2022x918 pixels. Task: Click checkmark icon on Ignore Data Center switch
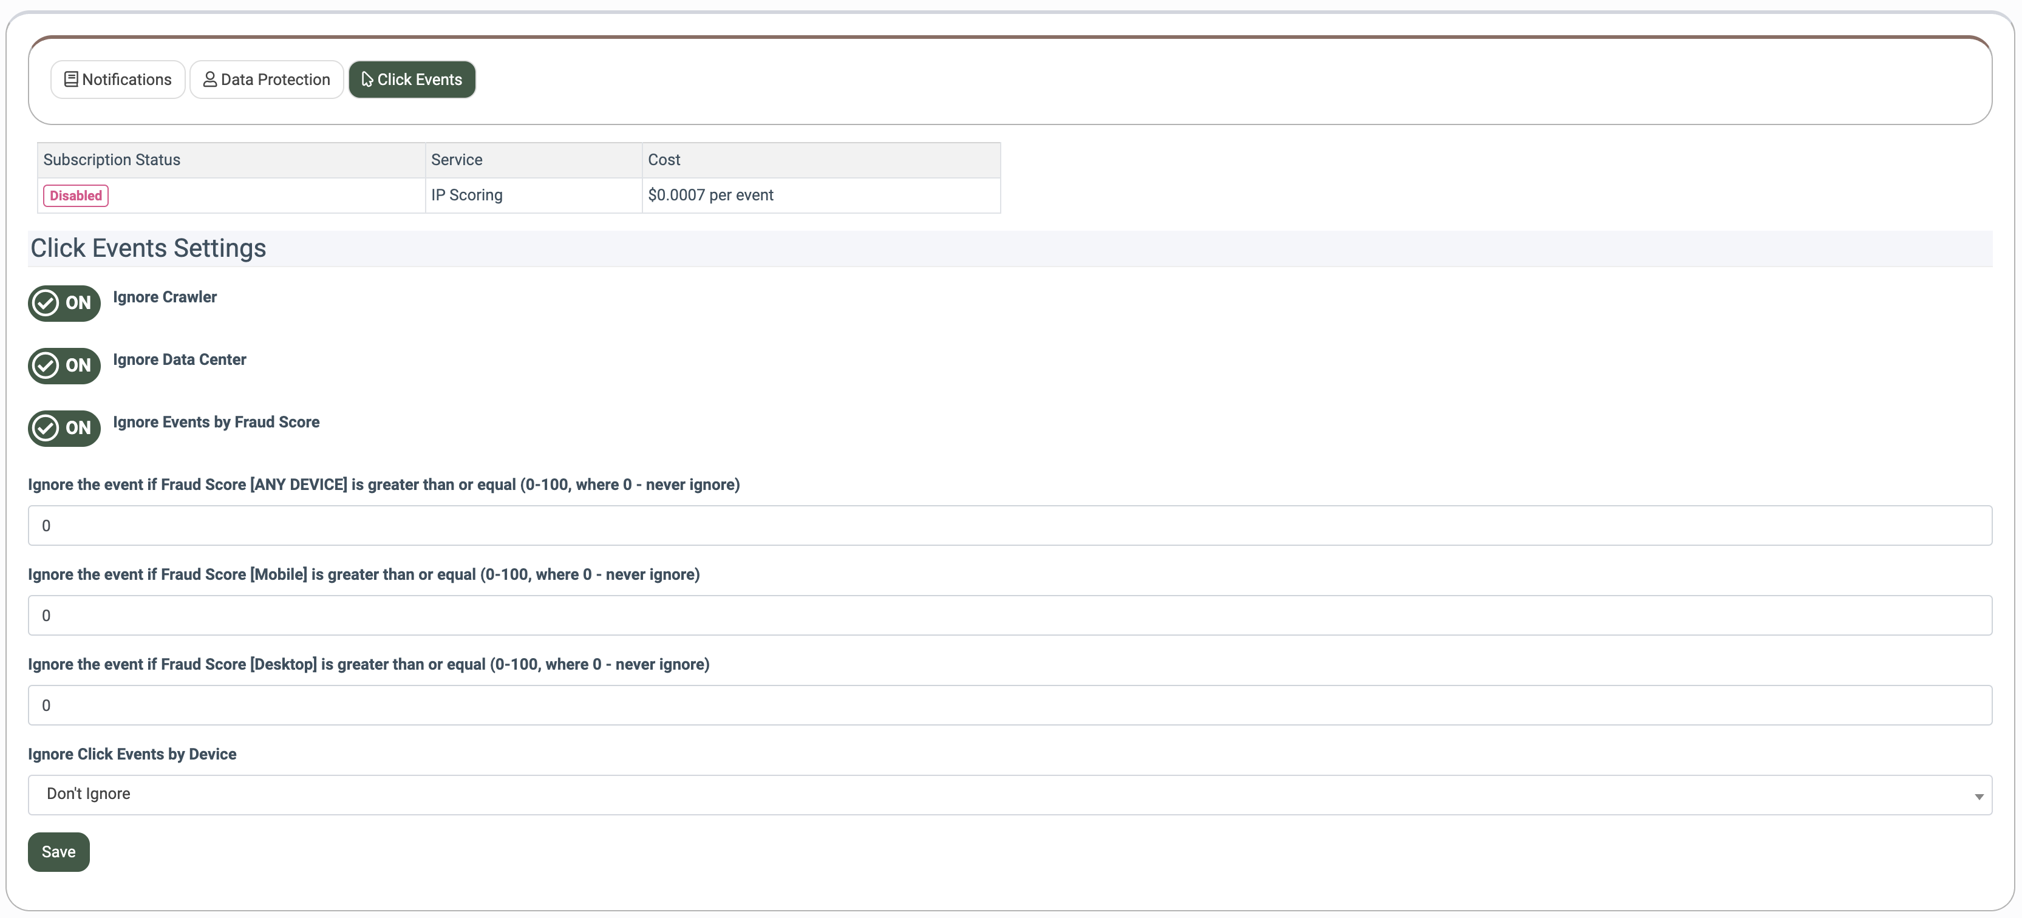point(46,365)
